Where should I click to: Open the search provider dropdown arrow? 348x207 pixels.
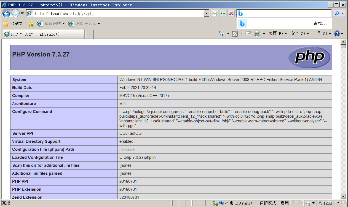point(342,13)
